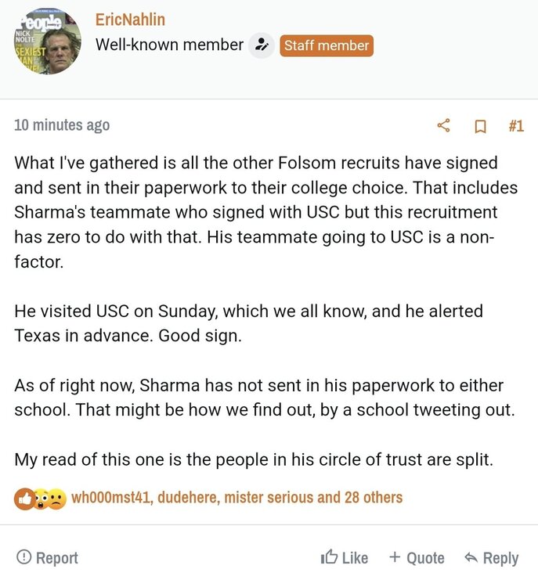Screen dimensions: 538x587
Task: Open the share post icon
Action: tap(443, 125)
